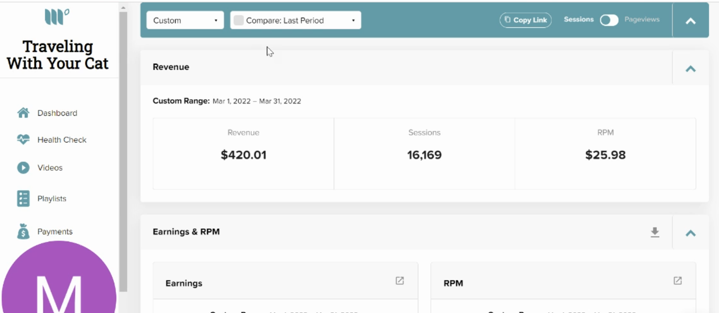
Task: Open Payments menu item
Action: click(55, 231)
